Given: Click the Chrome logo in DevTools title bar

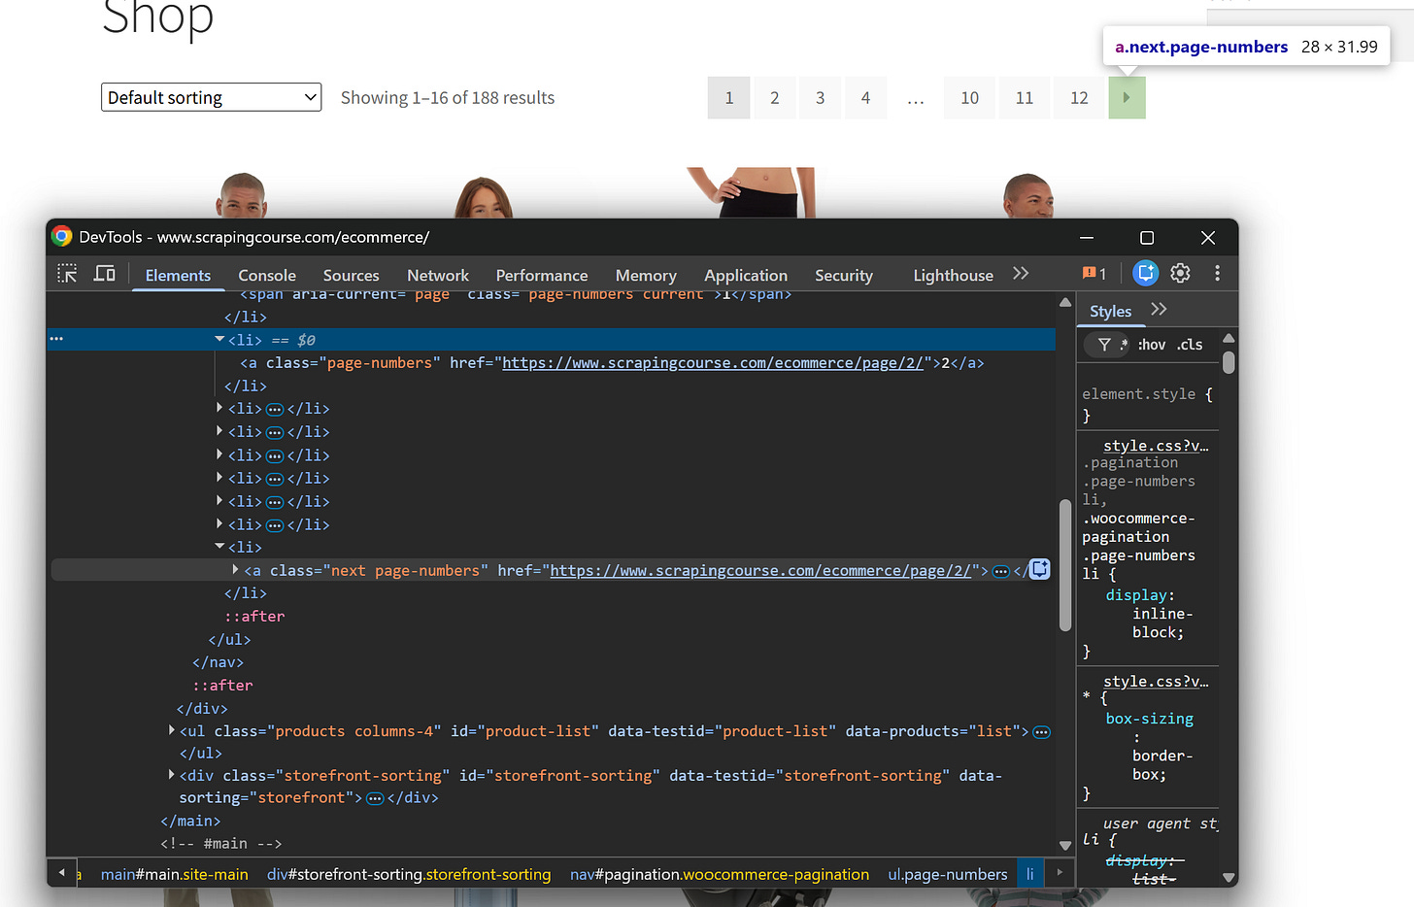Looking at the screenshot, I should point(62,237).
